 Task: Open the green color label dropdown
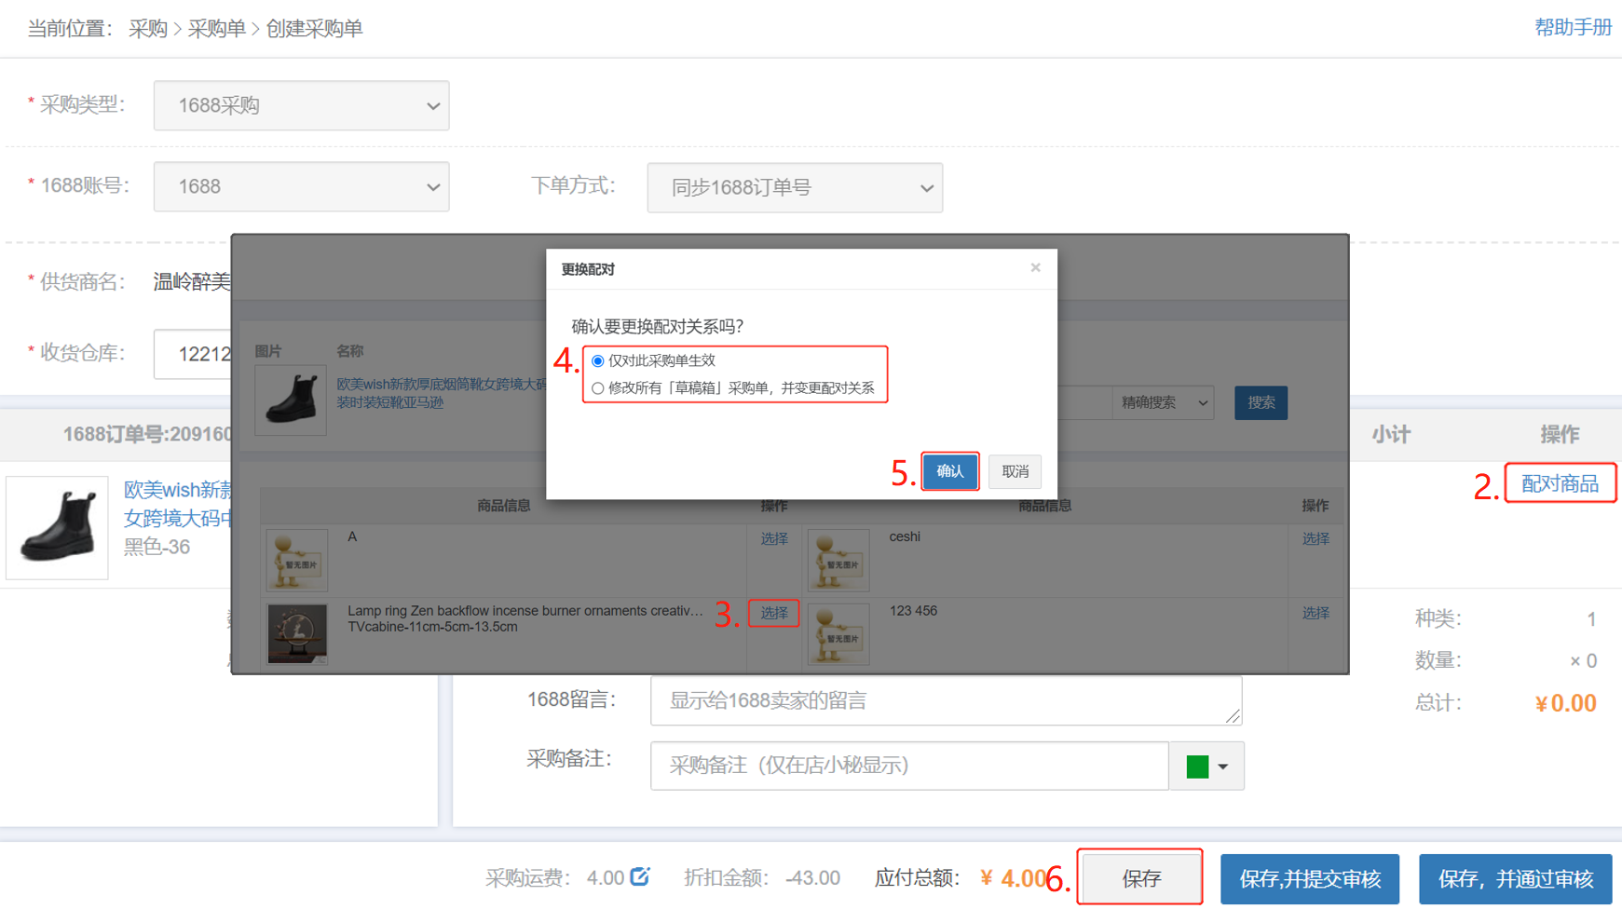click(1206, 766)
